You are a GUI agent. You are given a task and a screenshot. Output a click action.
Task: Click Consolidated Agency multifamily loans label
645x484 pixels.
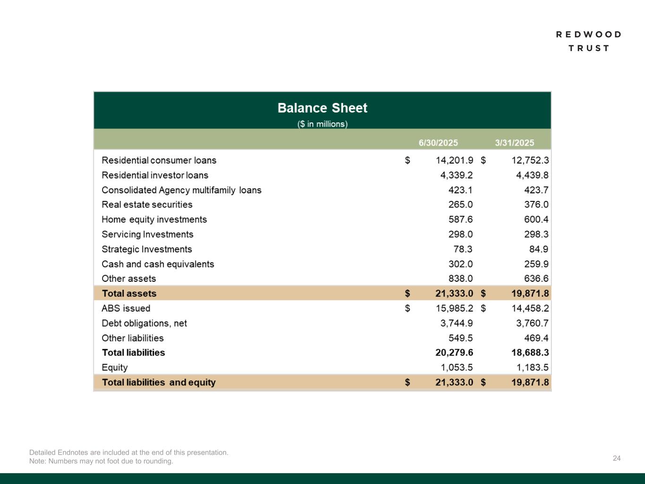[x=181, y=190]
